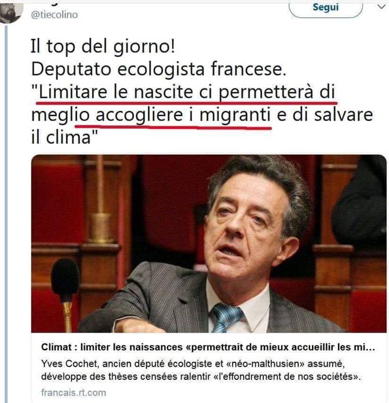
Task: Open the tweet author's profile avatar
Action: point(10,12)
